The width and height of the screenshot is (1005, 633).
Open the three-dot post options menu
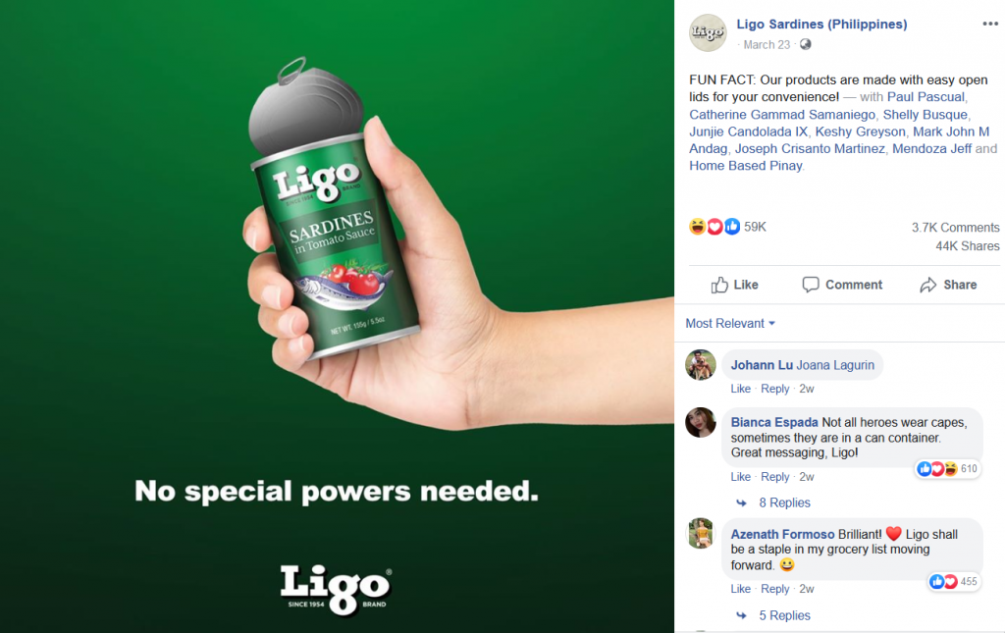[989, 24]
